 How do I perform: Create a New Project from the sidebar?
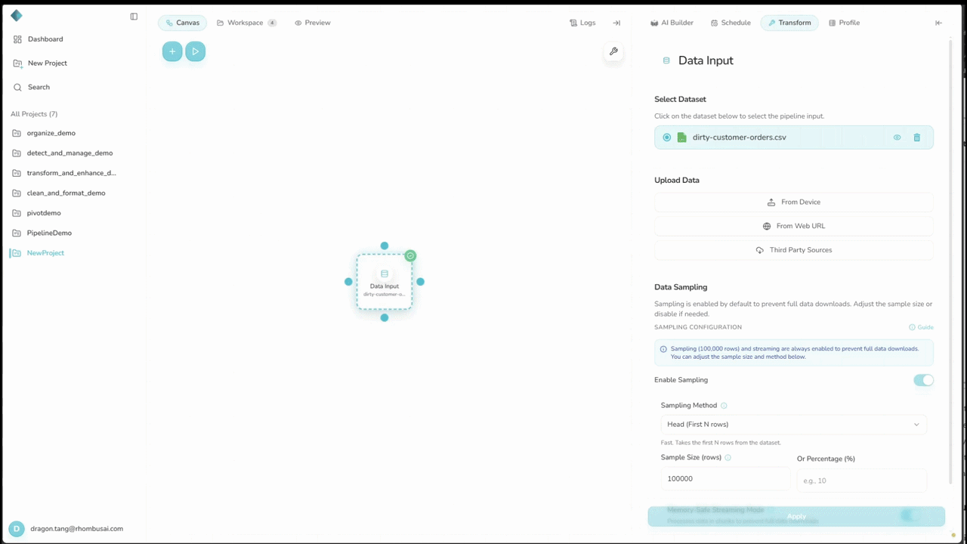(40, 63)
